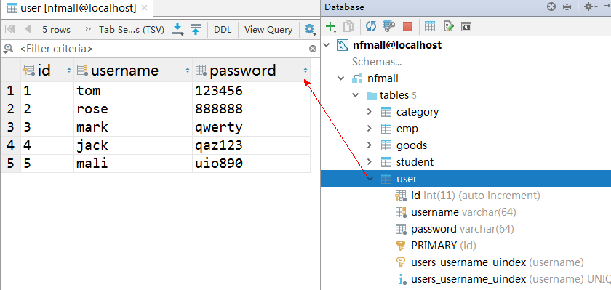Sort by the username column header

click(x=133, y=71)
